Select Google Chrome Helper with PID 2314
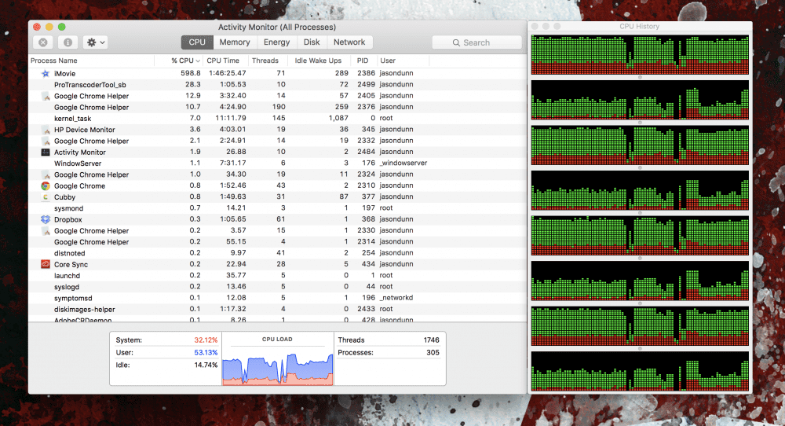The image size is (785, 426). pyautogui.click(x=277, y=241)
